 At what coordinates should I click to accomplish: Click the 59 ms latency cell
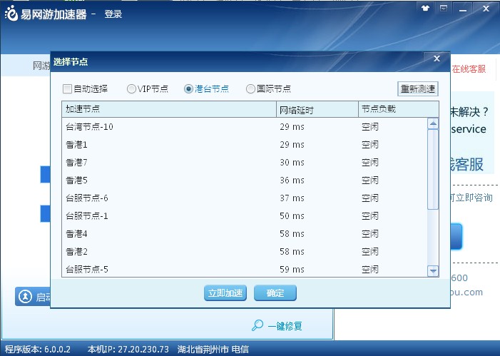coord(292,270)
